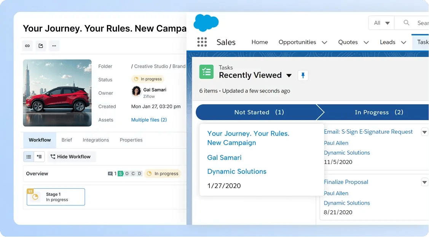Click the In progress status pill on Overview
429x237 pixels.
point(163,173)
